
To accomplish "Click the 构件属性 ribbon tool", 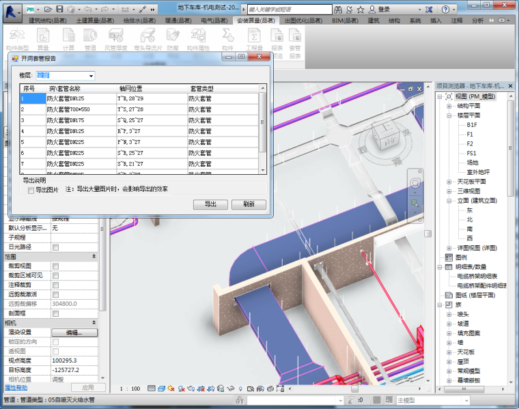I will (198, 40).
